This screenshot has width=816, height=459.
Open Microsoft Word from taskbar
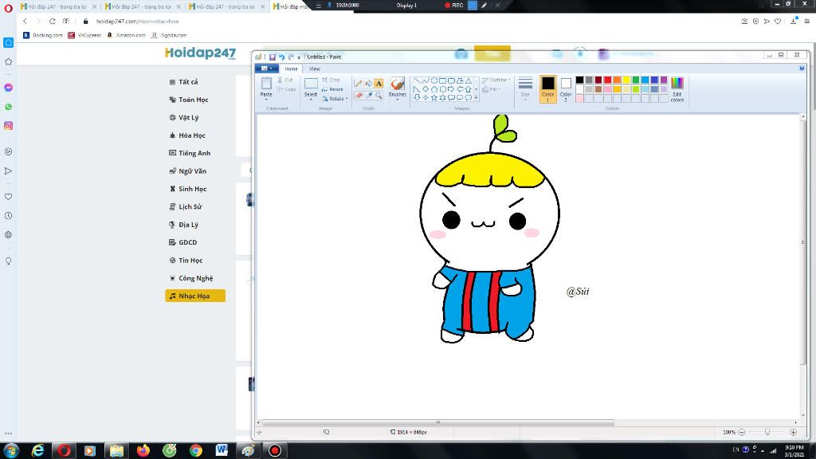(x=222, y=450)
